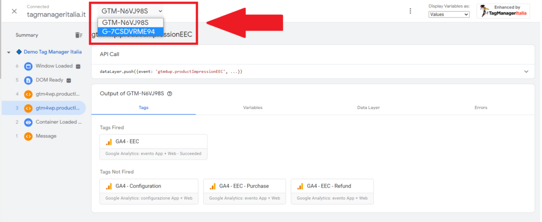The height and width of the screenshot is (222, 542).
Task: Choose G-7CSDVRME94 from the dropdown list
Action: point(130,31)
